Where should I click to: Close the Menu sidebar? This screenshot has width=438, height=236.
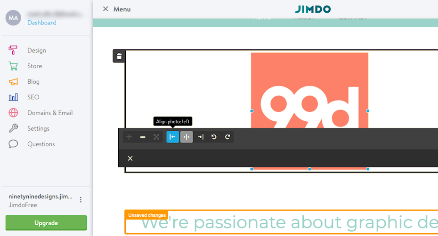[x=105, y=9]
